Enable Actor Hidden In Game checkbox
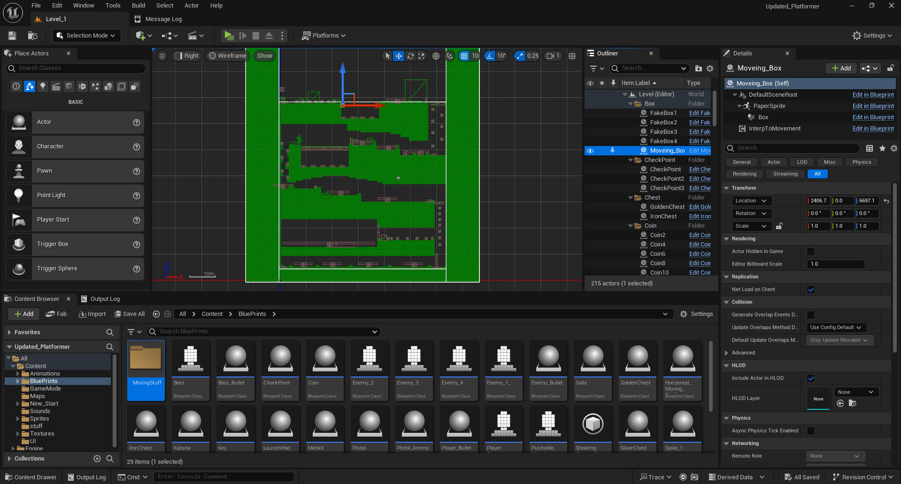 pos(811,252)
